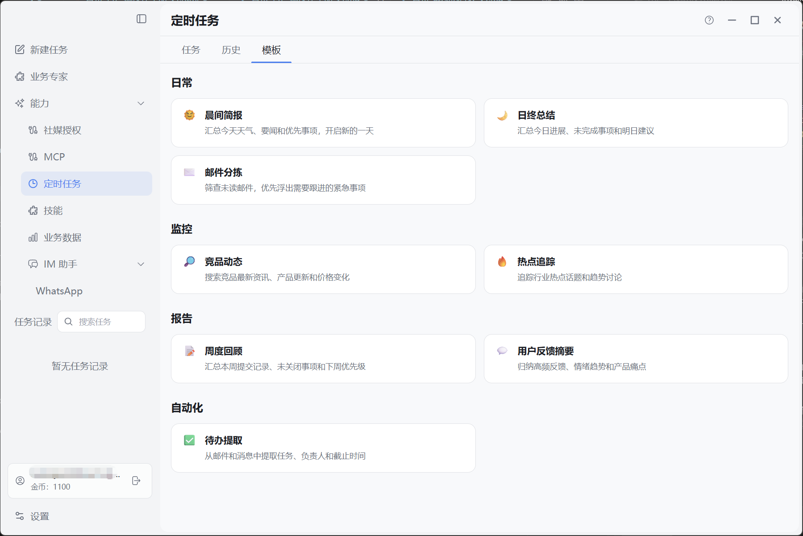Click the logout icon beside account

(137, 481)
